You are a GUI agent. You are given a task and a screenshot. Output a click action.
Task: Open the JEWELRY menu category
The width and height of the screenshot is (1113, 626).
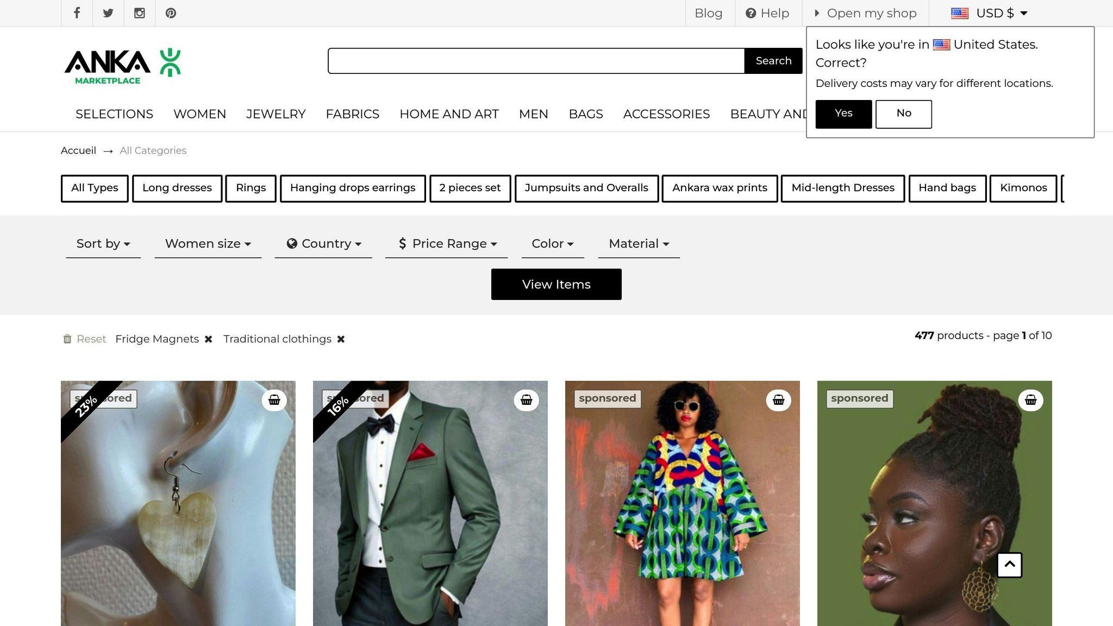(276, 114)
